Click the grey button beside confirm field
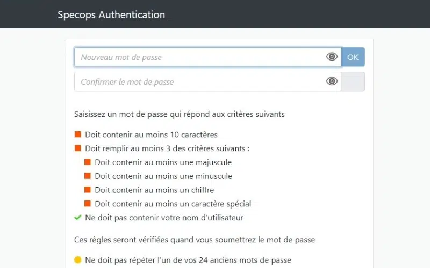Viewport: 430px width, 268px height. [x=353, y=81]
